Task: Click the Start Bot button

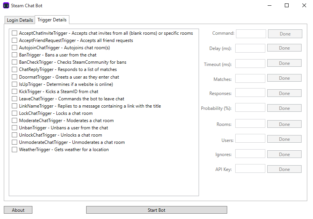Action: (x=156, y=210)
